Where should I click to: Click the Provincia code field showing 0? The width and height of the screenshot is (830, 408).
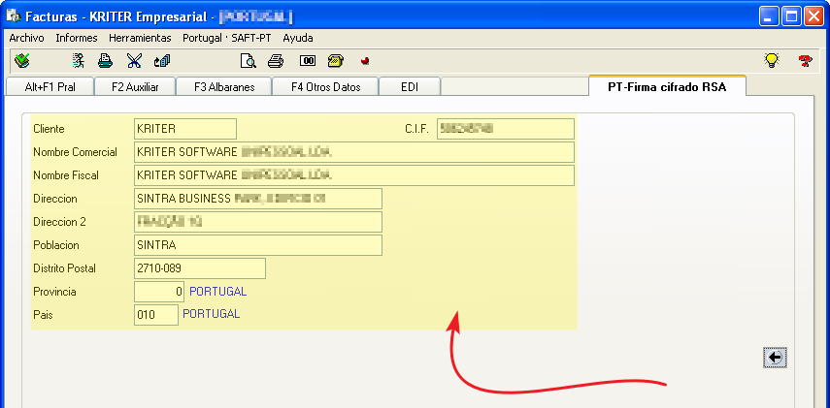159,292
